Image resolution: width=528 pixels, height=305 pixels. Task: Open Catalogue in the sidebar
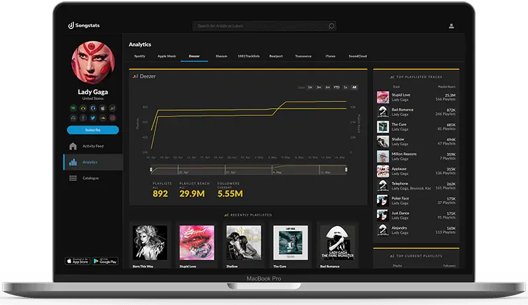[x=93, y=178]
